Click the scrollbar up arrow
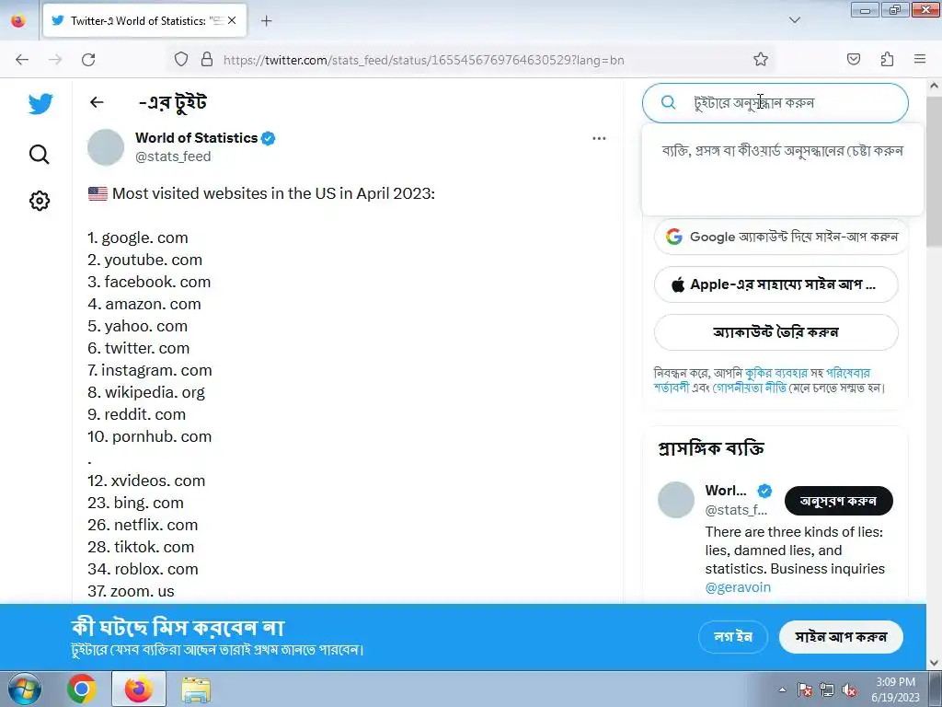The image size is (942, 707). tap(934, 86)
